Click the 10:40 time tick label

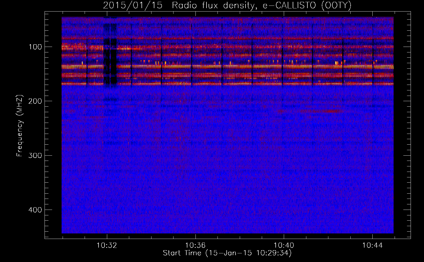tap(284, 245)
